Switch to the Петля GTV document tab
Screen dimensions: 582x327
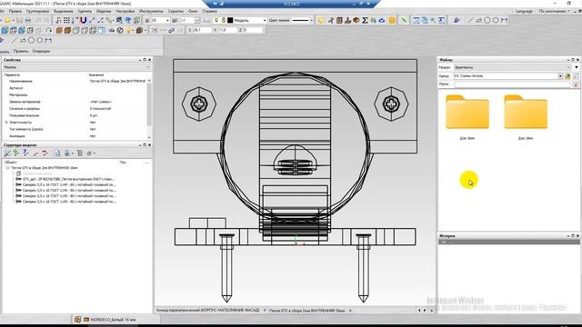coord(307,311)
